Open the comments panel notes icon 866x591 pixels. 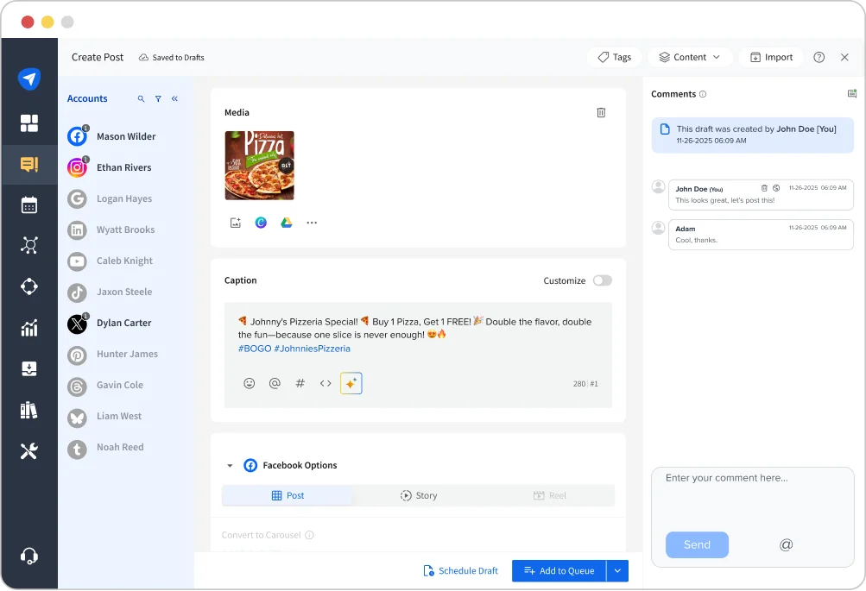click(851, 94)
